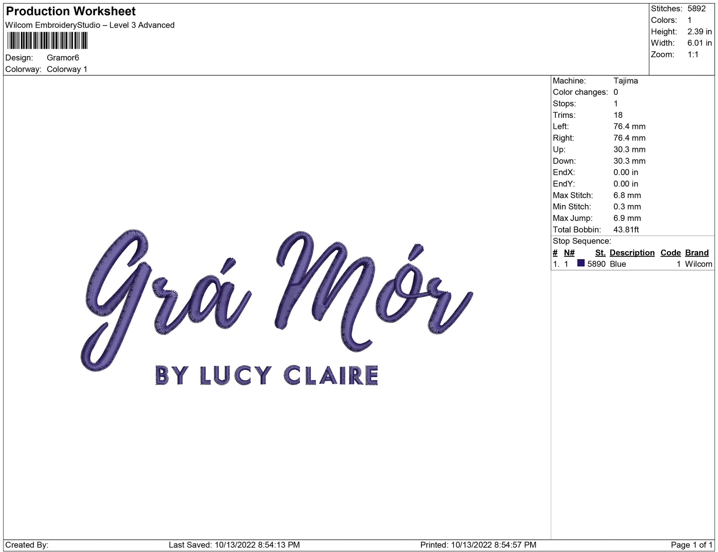Click the blue thread color swatch

pyautogui.click(x=581, y=263)
